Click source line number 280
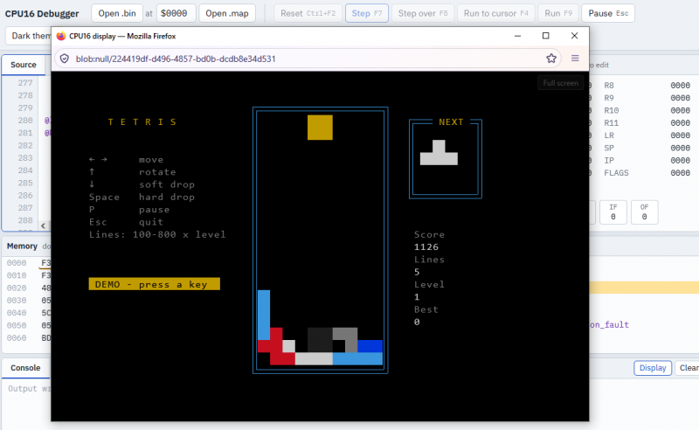 (x=25, y=121)
